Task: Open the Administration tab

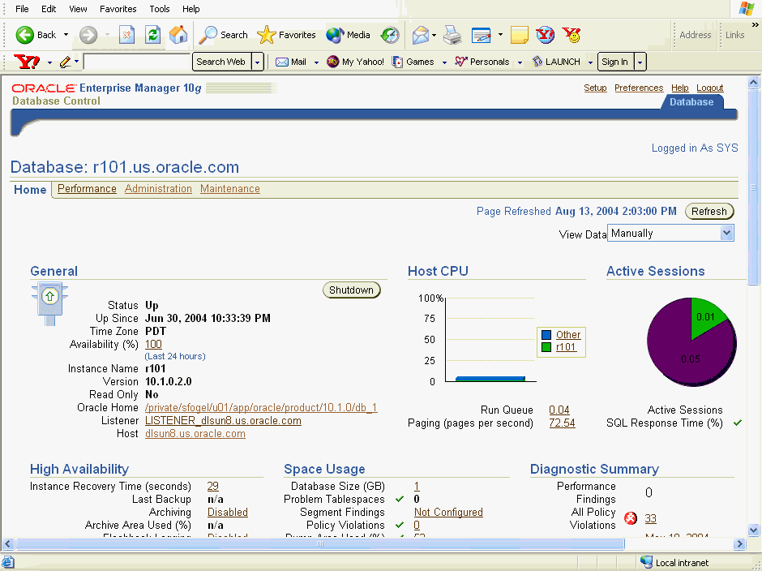Action: click(x=158, y=189)
